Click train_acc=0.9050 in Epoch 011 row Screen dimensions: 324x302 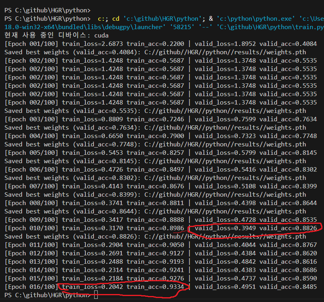(155, 245)
